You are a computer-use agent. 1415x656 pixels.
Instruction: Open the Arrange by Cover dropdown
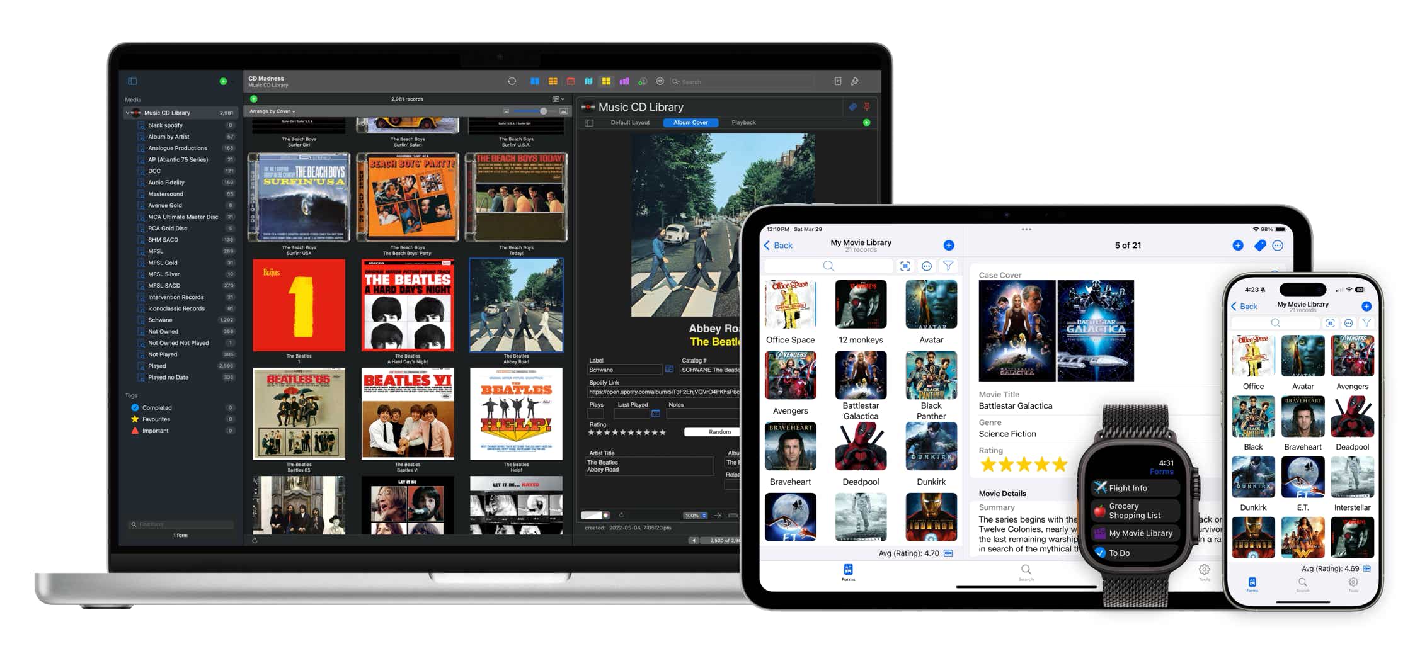(272, 111)
